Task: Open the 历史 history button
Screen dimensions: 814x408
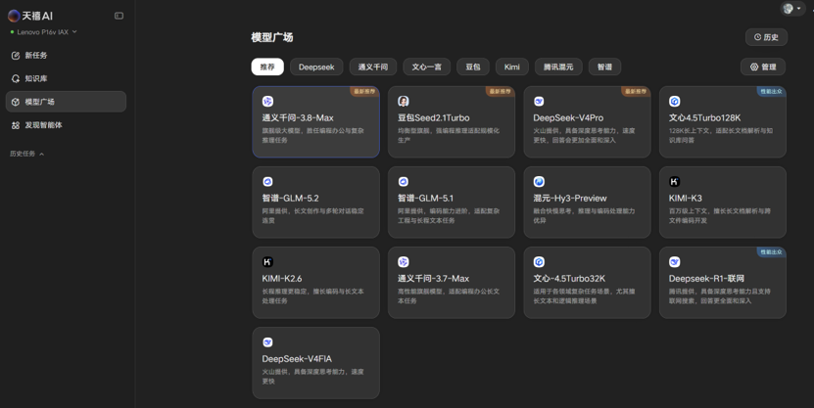Action: pos(766,37)
